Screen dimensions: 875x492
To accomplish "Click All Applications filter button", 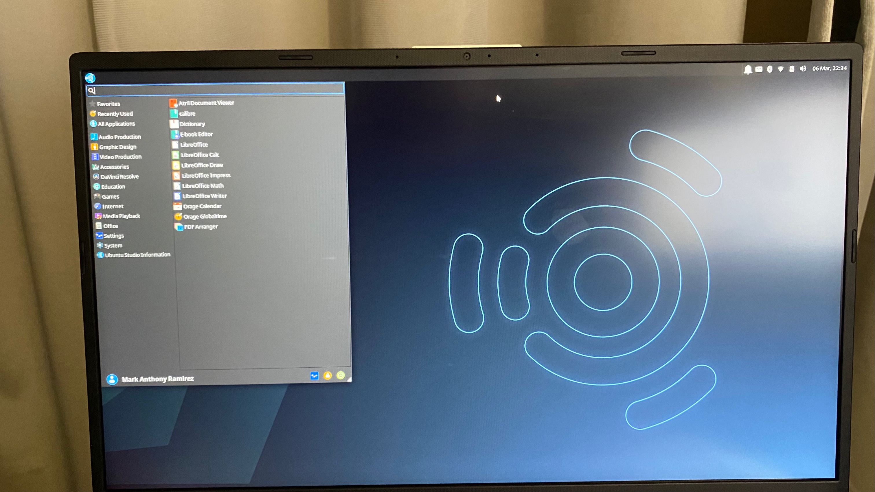I will (117, 124).
